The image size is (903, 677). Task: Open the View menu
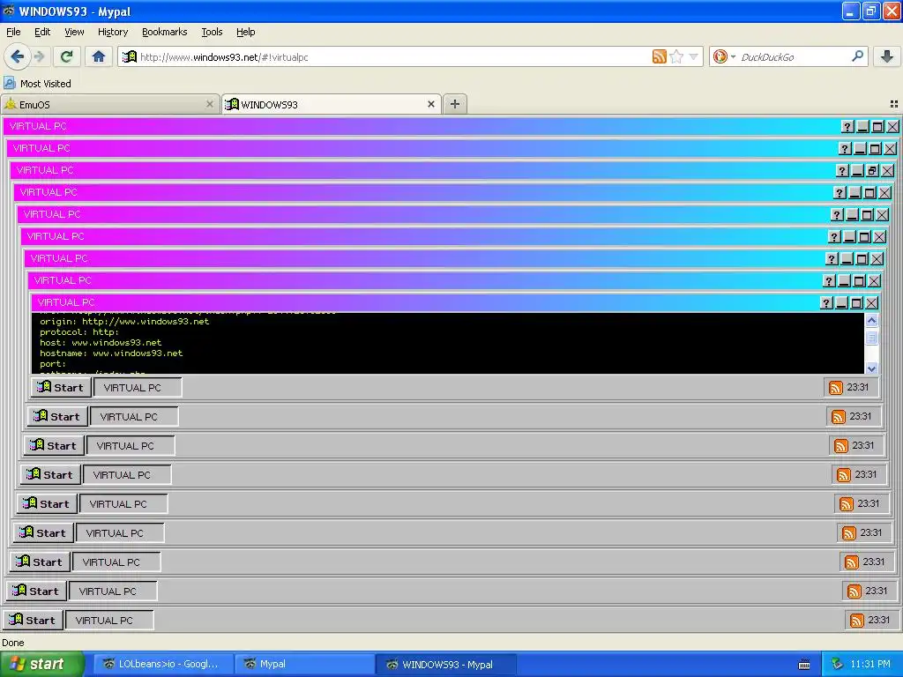pyautogui.click(x=74, y=32)
